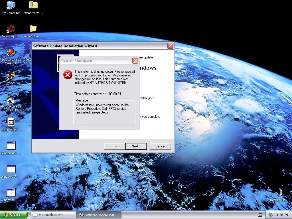Close the Software Update Installation Wizard window
The height and width of the screenshot is (219, 292).
pyautogui.click(x=170, y=46)
